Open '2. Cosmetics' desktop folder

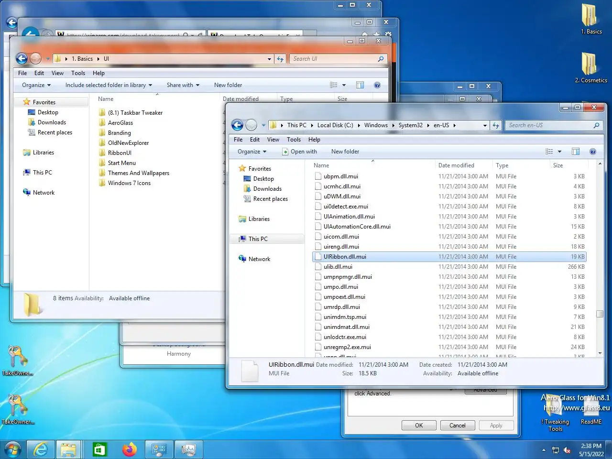point(591,67)
